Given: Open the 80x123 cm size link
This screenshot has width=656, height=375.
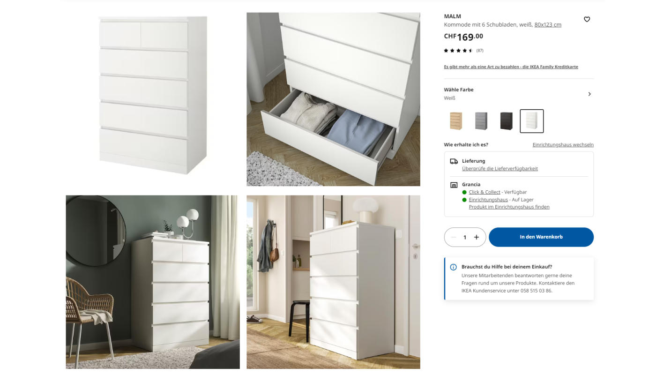Looking at the screenshot, I should tap(548, 25).
